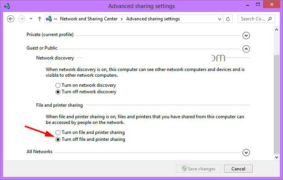
Task: Go up one level with Up arrow
Action: [x=40, y=19]
